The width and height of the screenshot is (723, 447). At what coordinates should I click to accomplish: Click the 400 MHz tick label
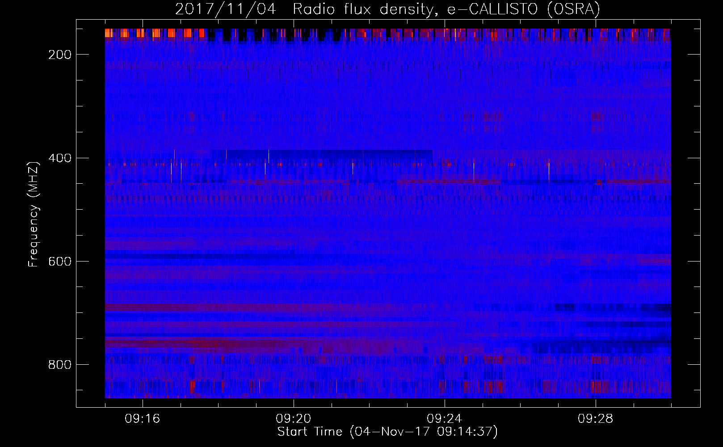pyautogui.click(x=60, y=158)
